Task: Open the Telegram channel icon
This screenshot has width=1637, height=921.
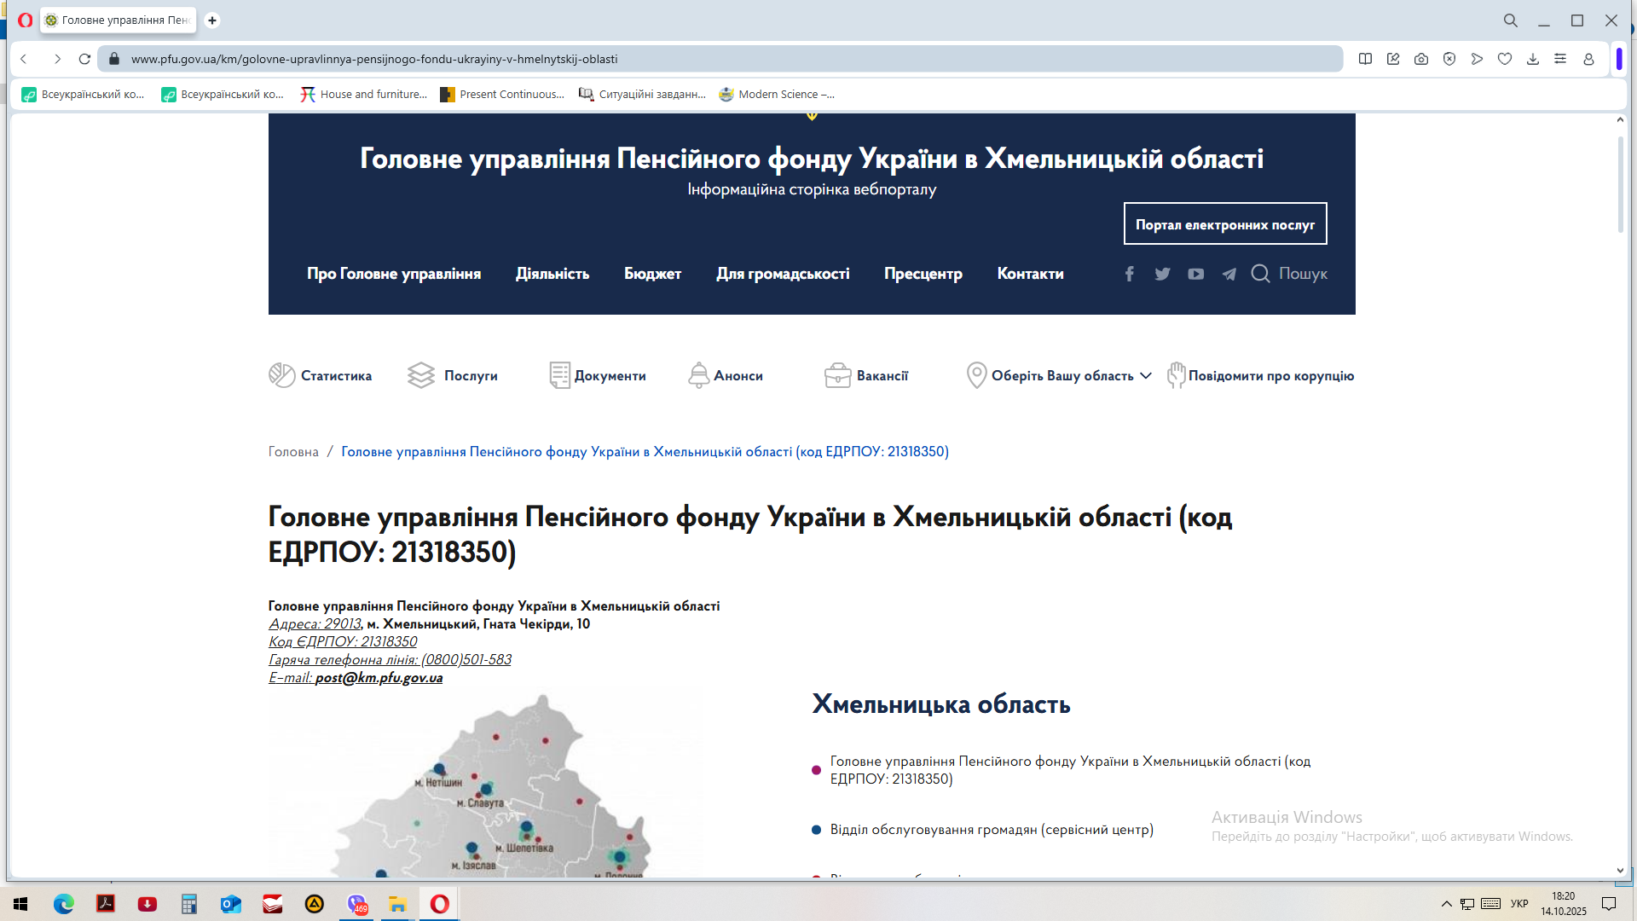Action: pyautogui.click(x=1229, y=274)
